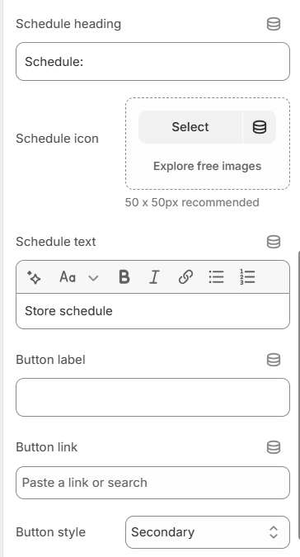Apply numbered list to Schedule text
The image size is (300, 557).
[x=247, y=277]
